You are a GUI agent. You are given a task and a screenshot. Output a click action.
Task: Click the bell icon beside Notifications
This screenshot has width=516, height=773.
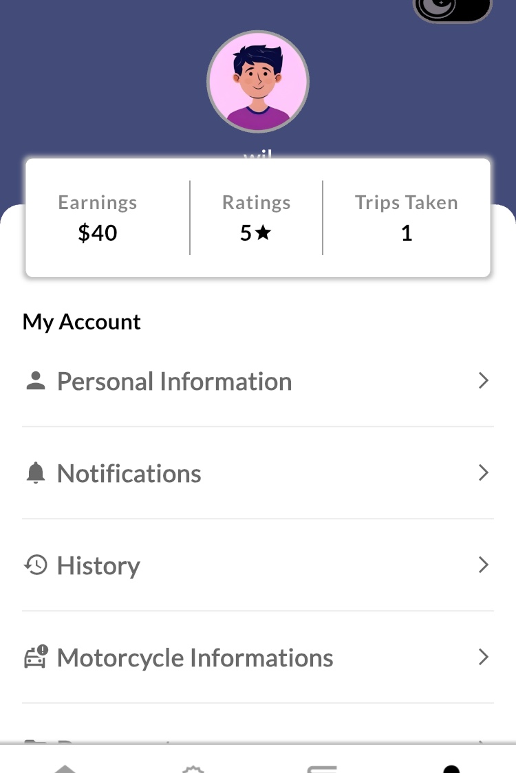[x=36, y=473]
